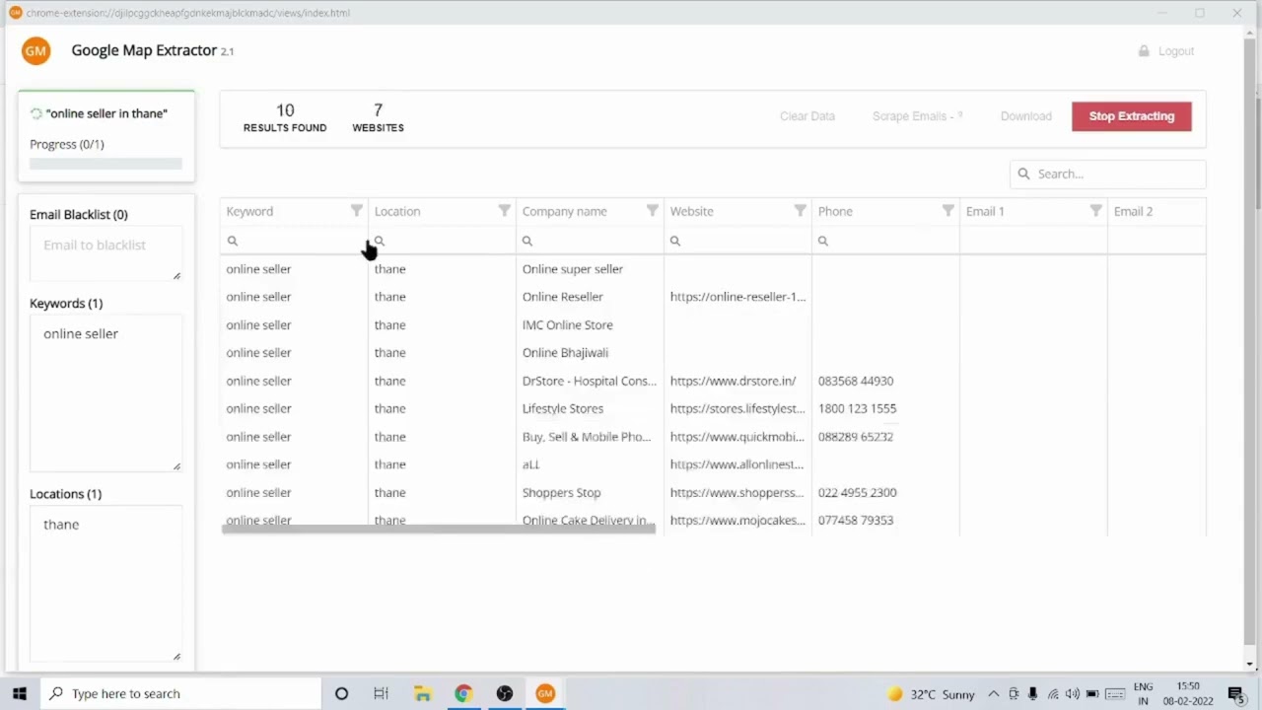The image size is (1262, 710).
Task: Click the shopperss website URL cell
Action: coord(737,492)
